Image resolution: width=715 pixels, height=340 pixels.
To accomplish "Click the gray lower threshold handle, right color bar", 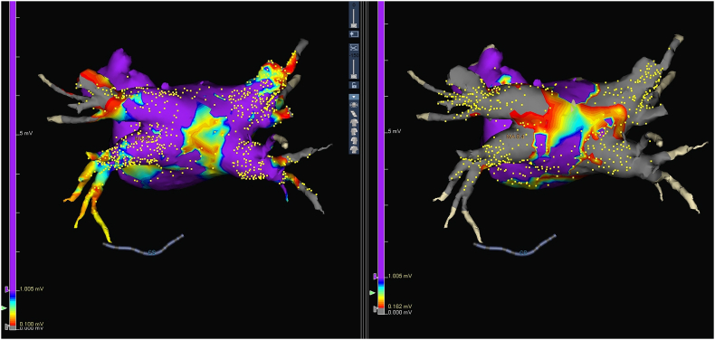I will pos(376,309).
